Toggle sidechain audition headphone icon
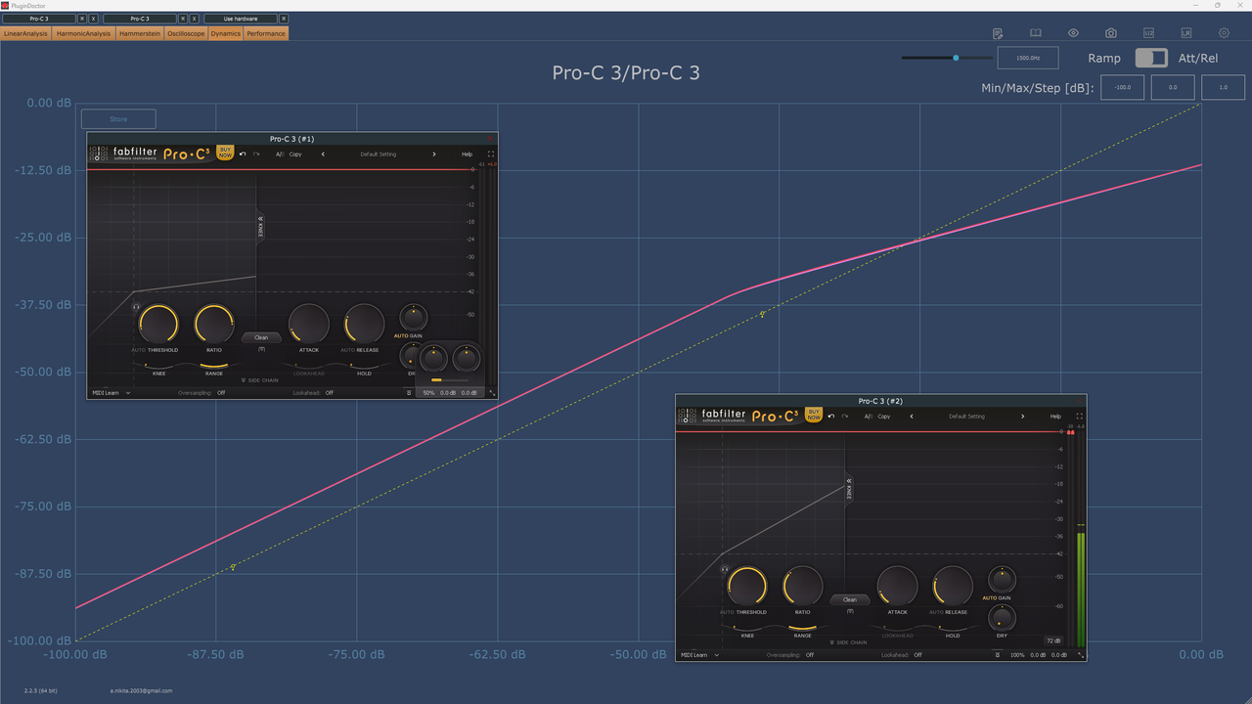Viewport: 1252px width, 704px height. pos(997,654)
